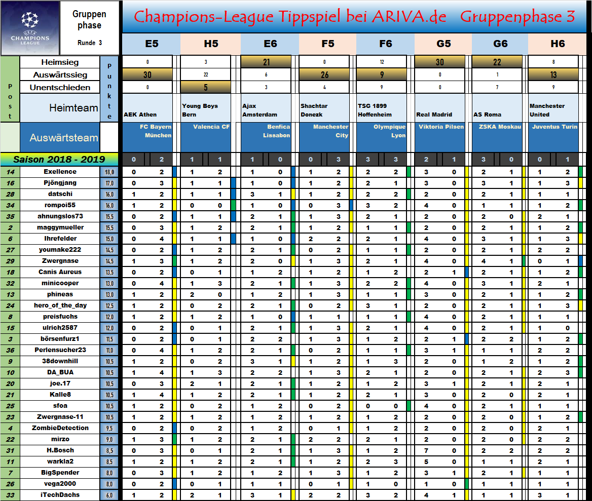Select player 'maggymueller' in the ranking
Screen dimensions: 592x501
pos(60,227)
